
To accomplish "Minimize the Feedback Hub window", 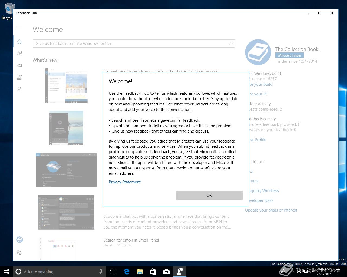I will [x=307, y=13].
